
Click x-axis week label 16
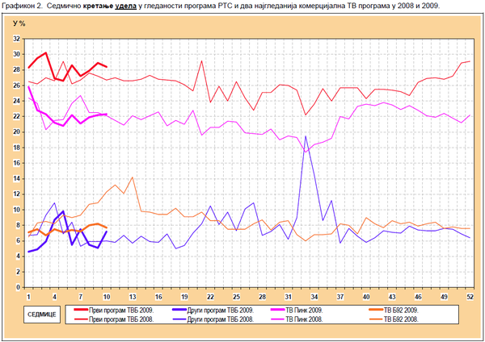coord(158,297)
